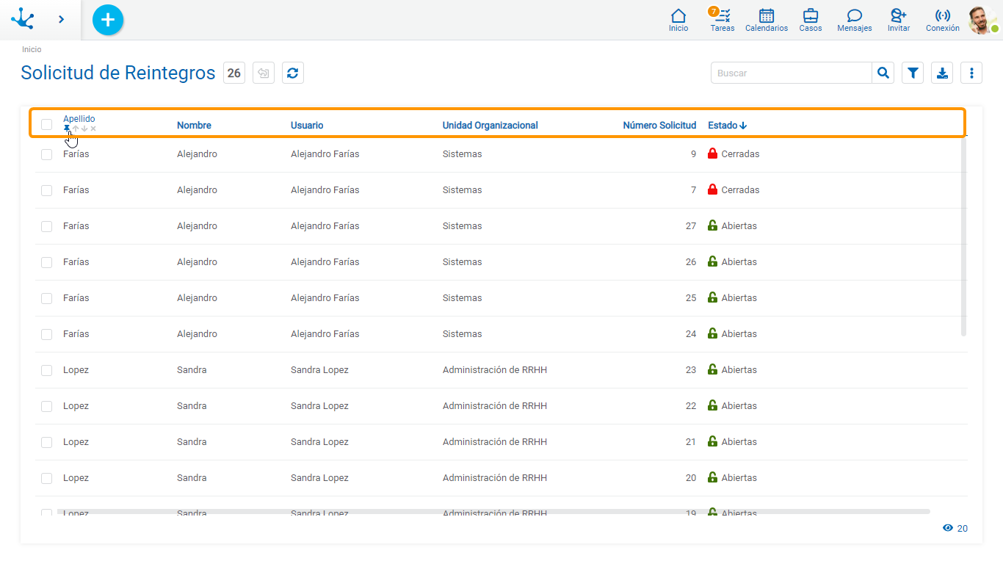Image resolution: width=1003 pixels, height=564 pixels.
Task: Click 'Abiertas' status in solicitud 24 row
Action: [739, 334]
